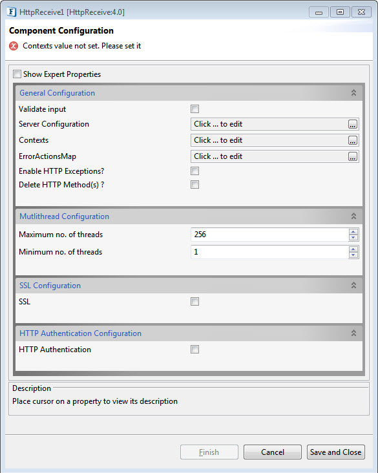Click into the Maximum no. of threads field
This screenshot has height=473, width=378.
[x=269, y=235]
